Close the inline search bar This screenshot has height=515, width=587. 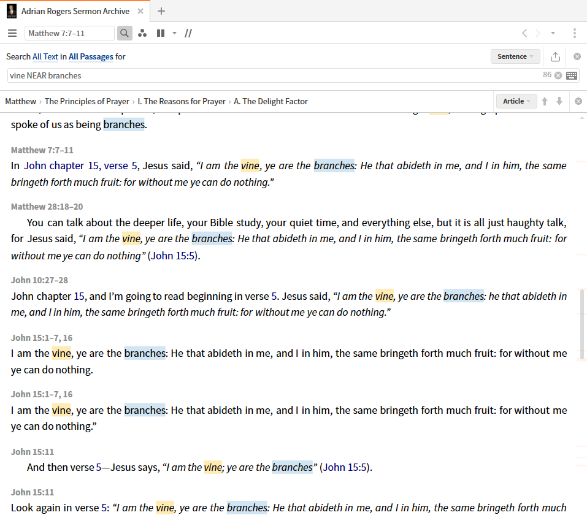point(577,56)
